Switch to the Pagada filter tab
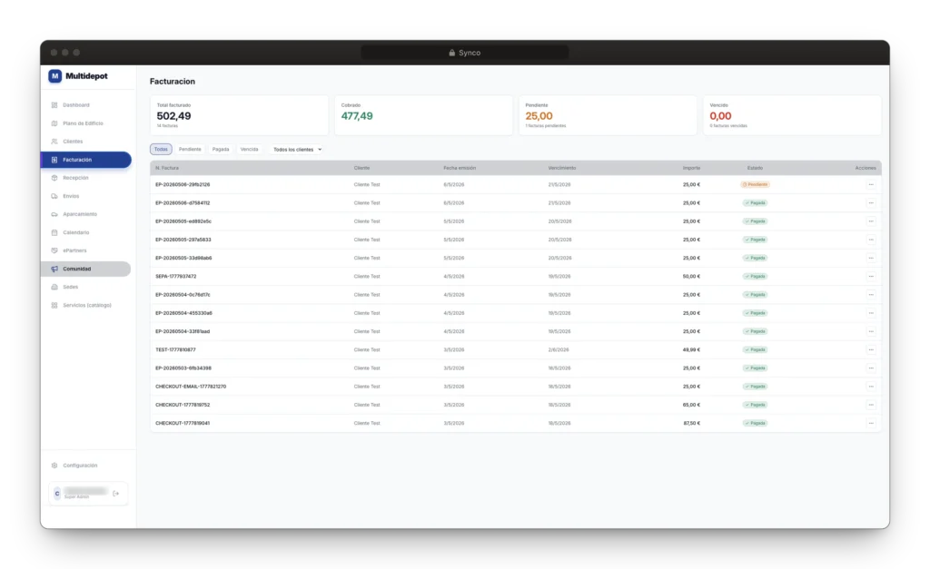The height and width of the screenshot is (569, 930). [x=221, y=150]
